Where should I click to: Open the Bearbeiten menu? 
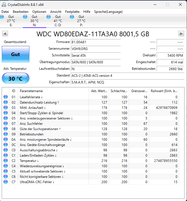(21, 12)
